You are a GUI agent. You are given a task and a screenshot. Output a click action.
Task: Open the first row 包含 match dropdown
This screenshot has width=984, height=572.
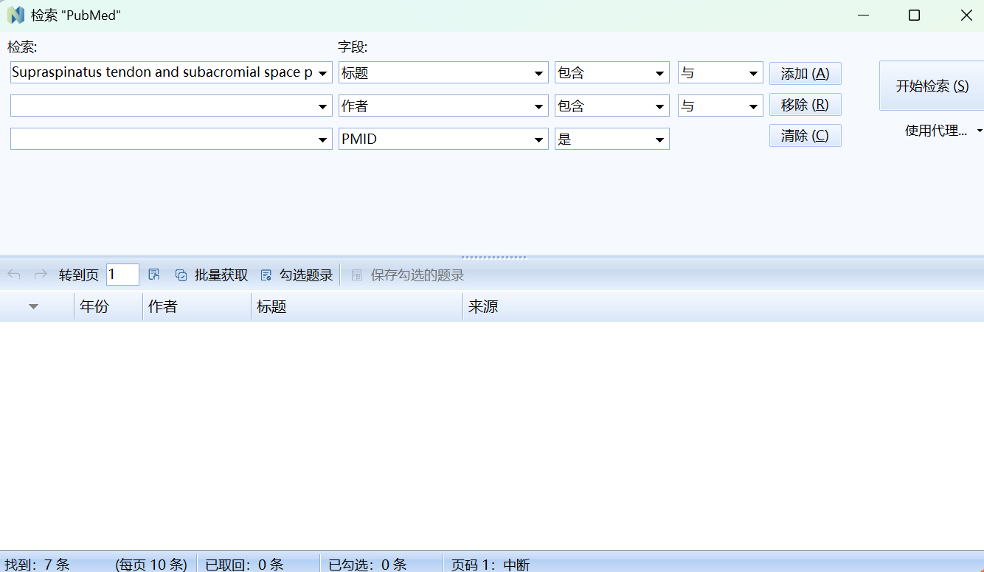[659, 73]
